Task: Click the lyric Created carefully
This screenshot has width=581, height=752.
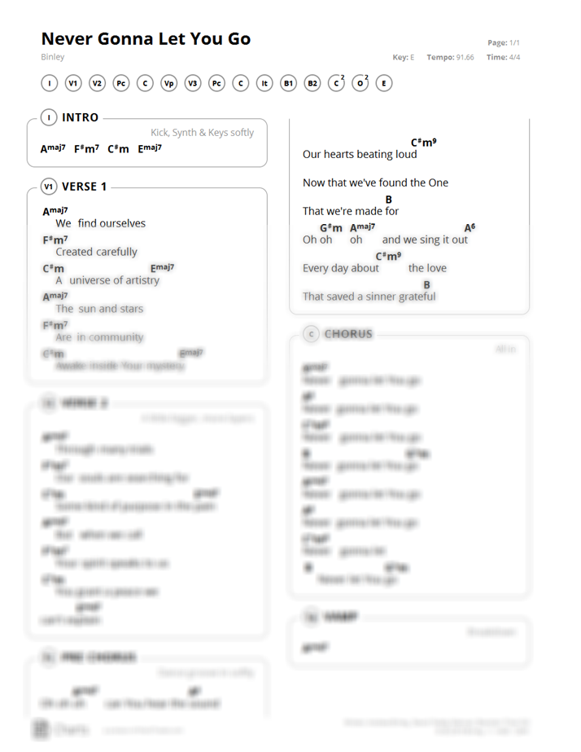Action: (x=96, y=252)
